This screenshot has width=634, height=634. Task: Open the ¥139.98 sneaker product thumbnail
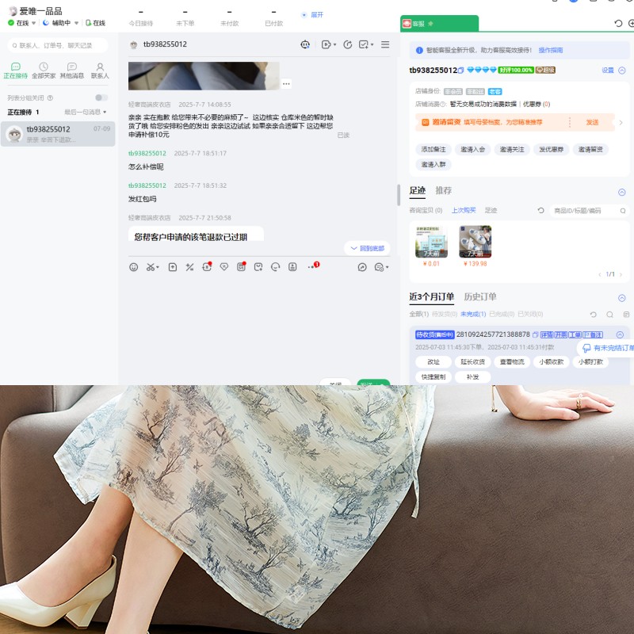pos(475,242)
